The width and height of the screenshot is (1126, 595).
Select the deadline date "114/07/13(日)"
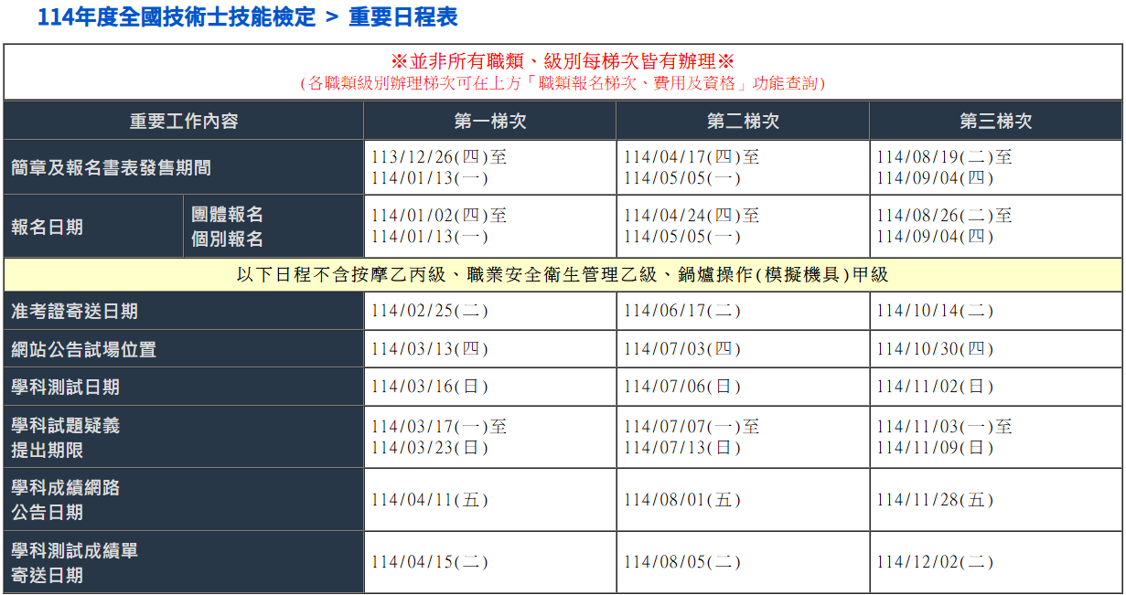[x=682, y=448]
